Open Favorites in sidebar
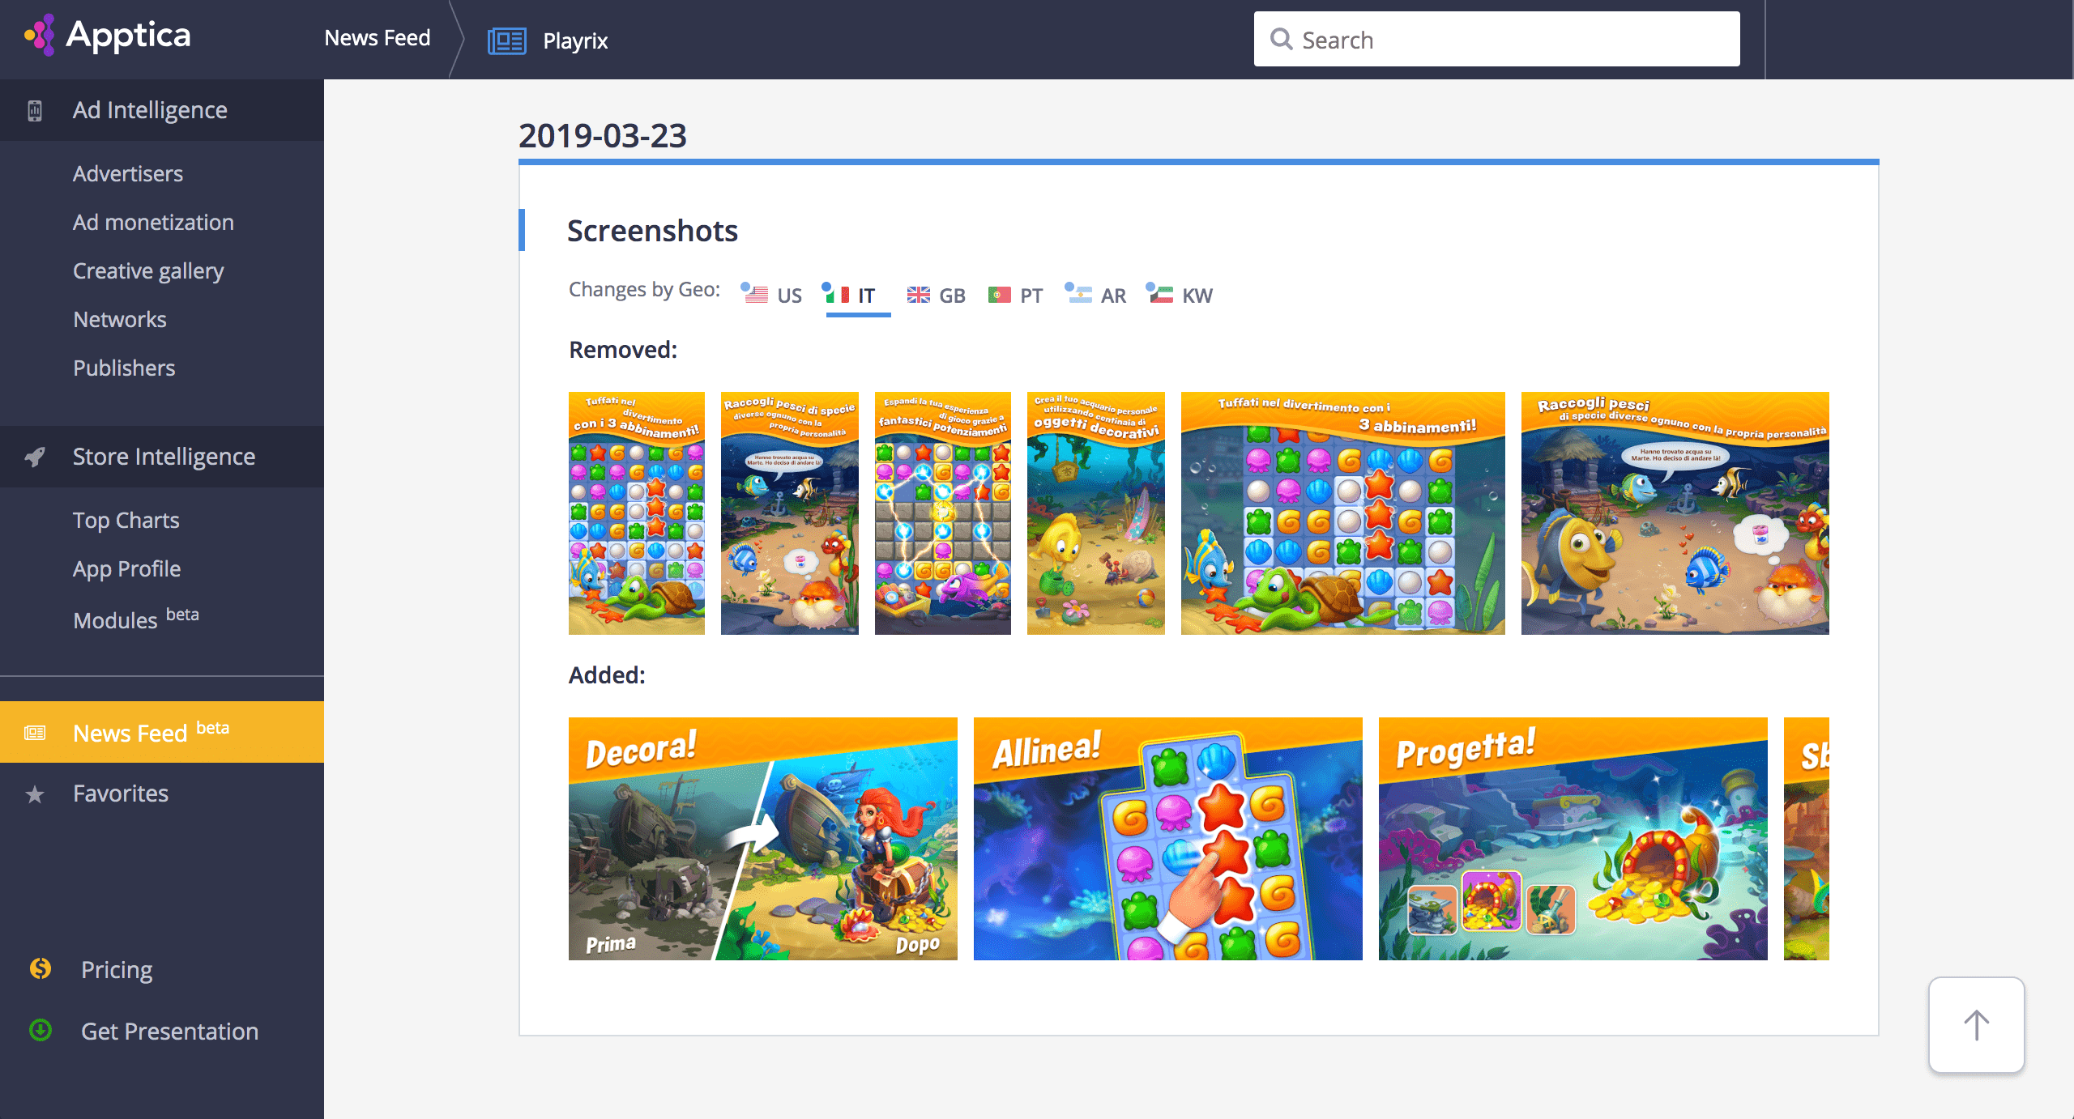The width and height of the screenshot is (2074, 1119). coord(121,794)
